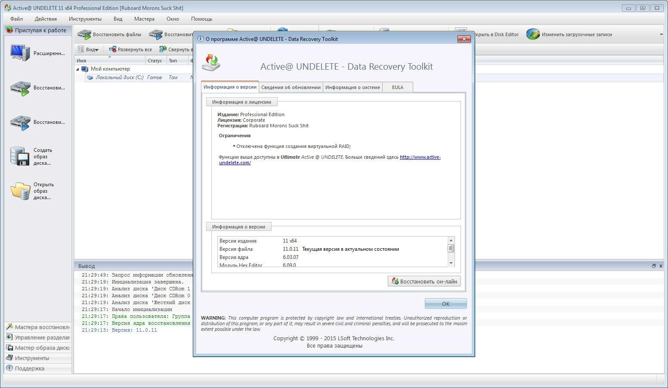Click the restore output panel icon

coord(654,266)
